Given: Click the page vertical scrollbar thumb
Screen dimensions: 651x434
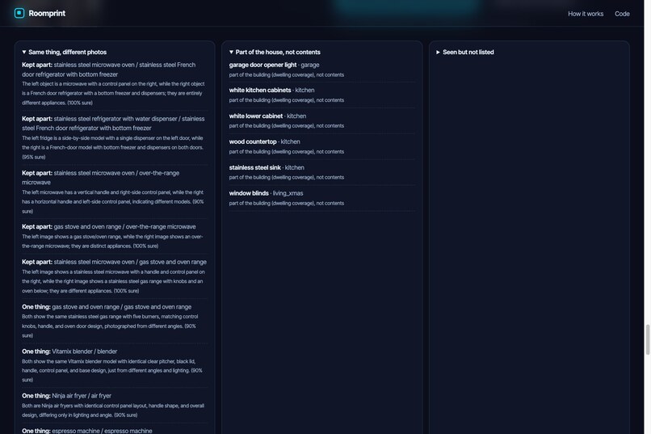Looking at the screenshot, I should (x=647, y=339).
